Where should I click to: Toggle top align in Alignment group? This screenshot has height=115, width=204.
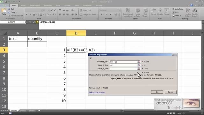pos(60,10)
